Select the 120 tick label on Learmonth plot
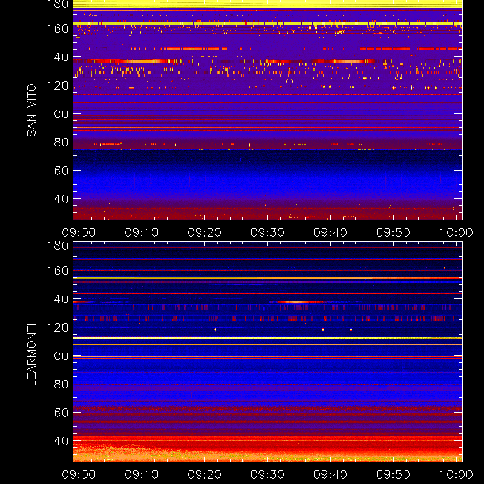 57,327
